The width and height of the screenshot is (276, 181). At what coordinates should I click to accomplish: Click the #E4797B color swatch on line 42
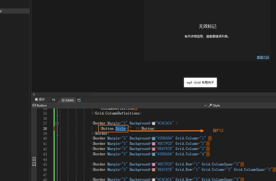click(x=154, y=149)
